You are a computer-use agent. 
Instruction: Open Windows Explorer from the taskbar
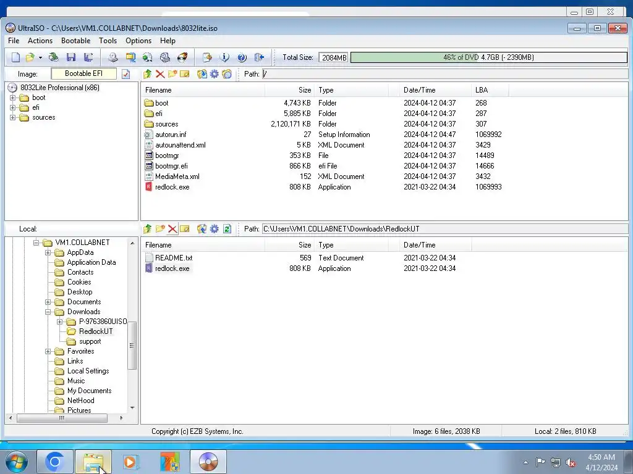(x=93, y=462)
